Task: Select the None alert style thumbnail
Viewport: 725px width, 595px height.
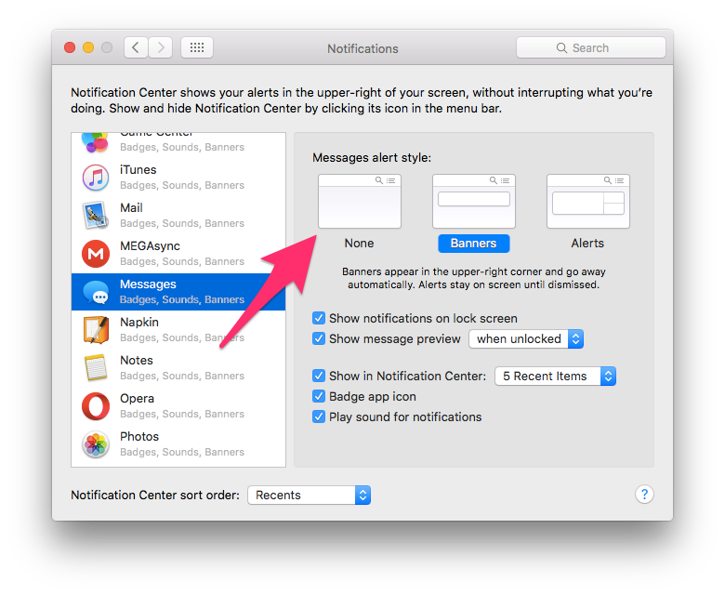Action: (x=359, y=202)
